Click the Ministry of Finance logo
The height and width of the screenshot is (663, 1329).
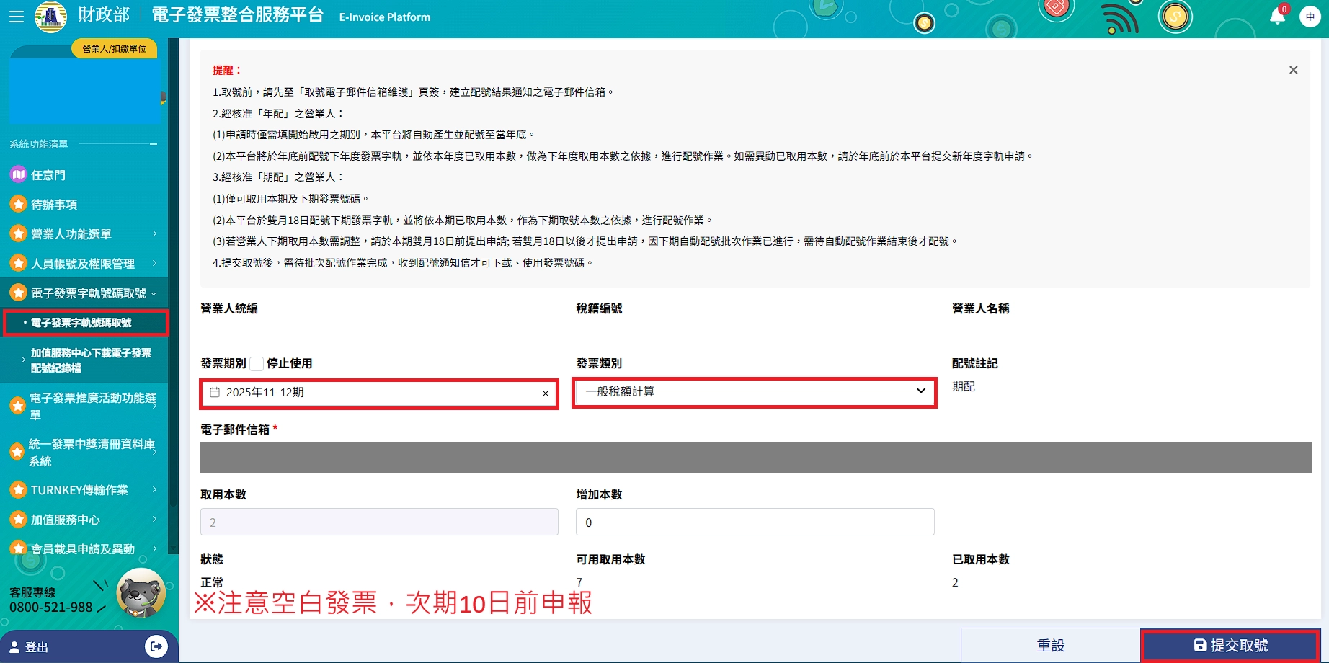point(50,17)
